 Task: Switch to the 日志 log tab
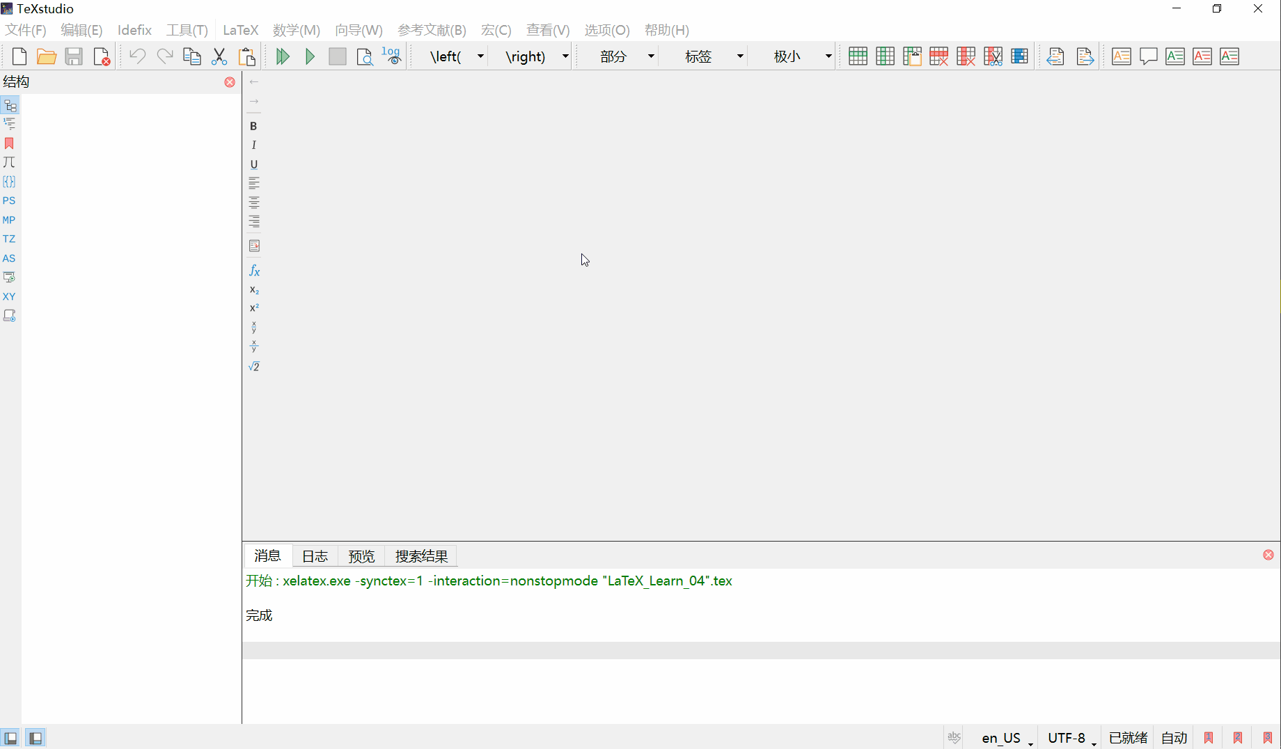[315, 556]
